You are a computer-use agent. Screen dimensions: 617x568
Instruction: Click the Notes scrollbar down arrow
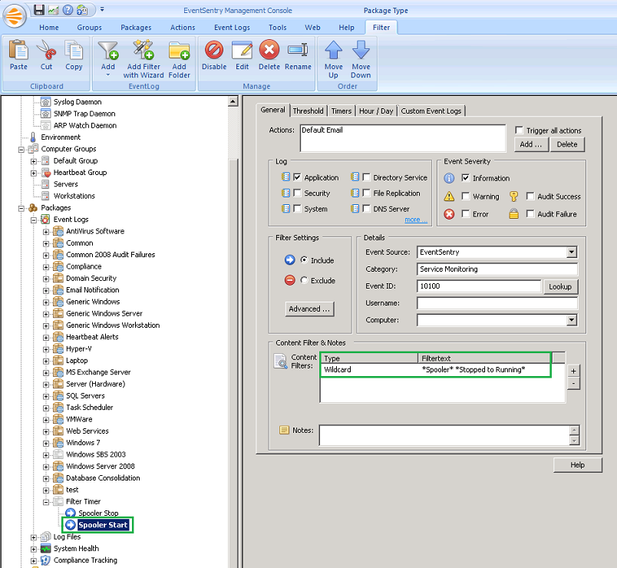click(575, 441)
